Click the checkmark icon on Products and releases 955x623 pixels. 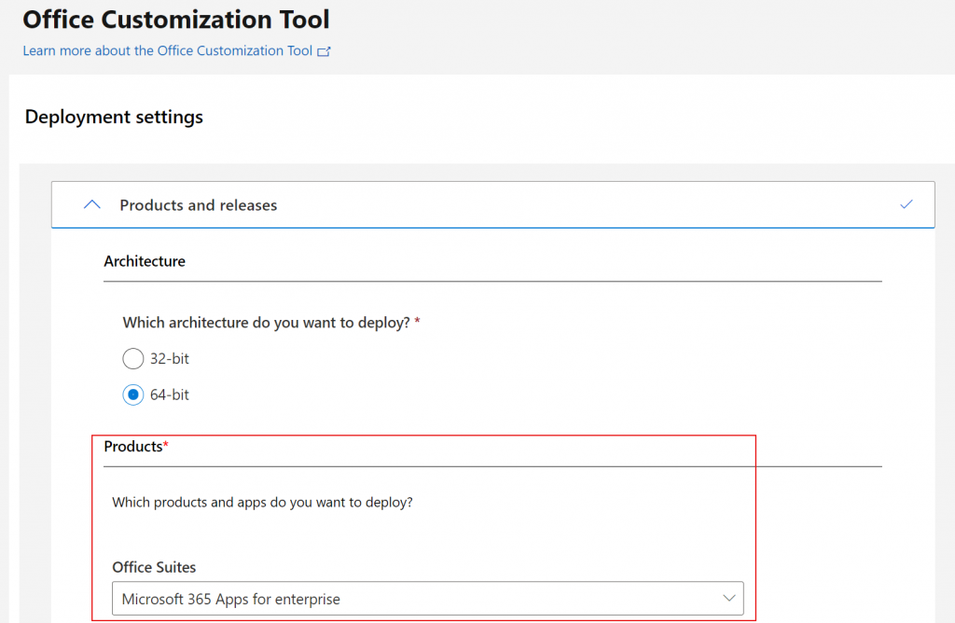click(x=907, y=204)
